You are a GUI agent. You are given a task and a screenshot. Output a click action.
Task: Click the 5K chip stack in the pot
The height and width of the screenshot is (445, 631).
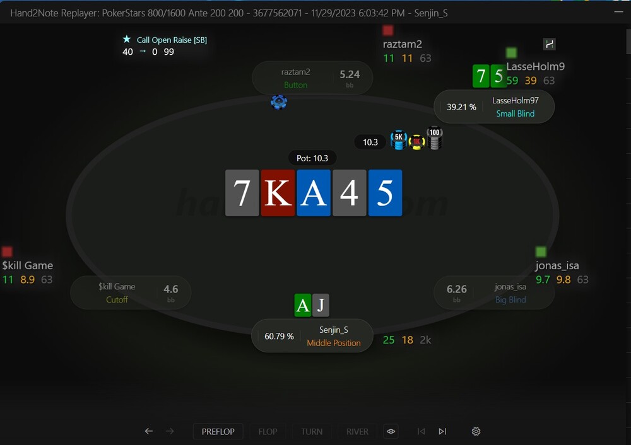click(399, 140)
